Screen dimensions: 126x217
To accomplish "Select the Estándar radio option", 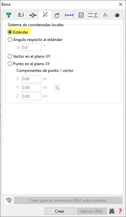I will tap(18, 32).
